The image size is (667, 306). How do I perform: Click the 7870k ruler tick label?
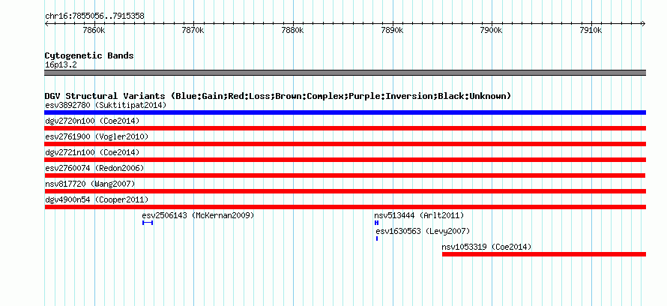pyautogui.click(x=193, y=30)
